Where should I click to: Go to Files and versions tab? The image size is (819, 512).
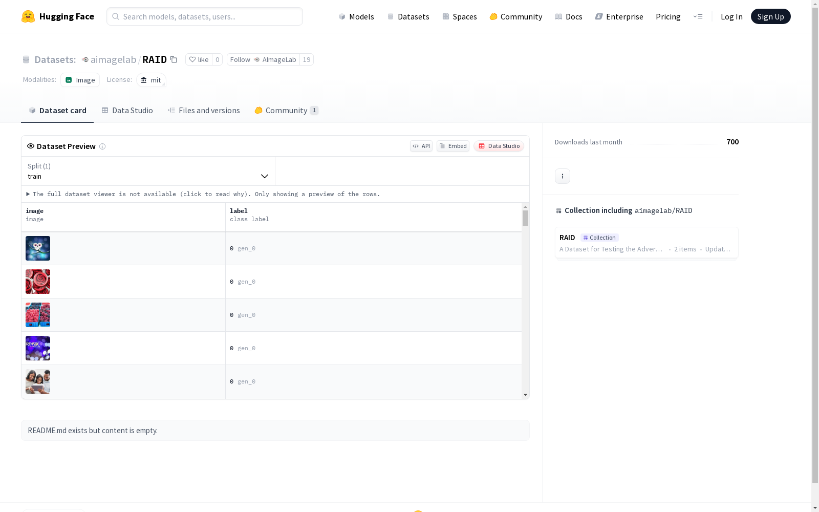pos(204,111)
